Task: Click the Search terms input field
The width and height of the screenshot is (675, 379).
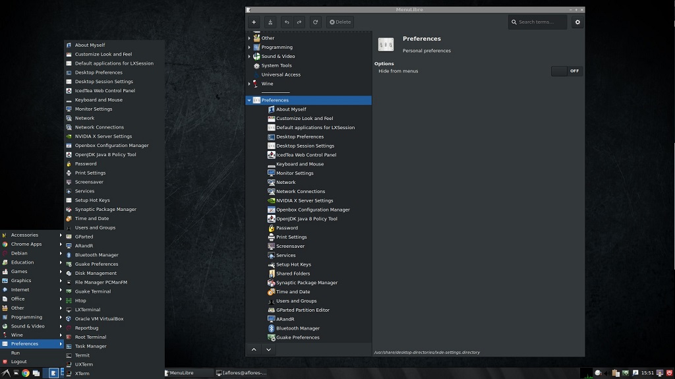Action: coord(538,22)
